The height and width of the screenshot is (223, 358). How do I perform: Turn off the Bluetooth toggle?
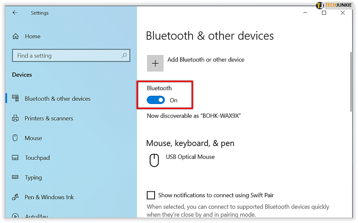pos(156,100)
